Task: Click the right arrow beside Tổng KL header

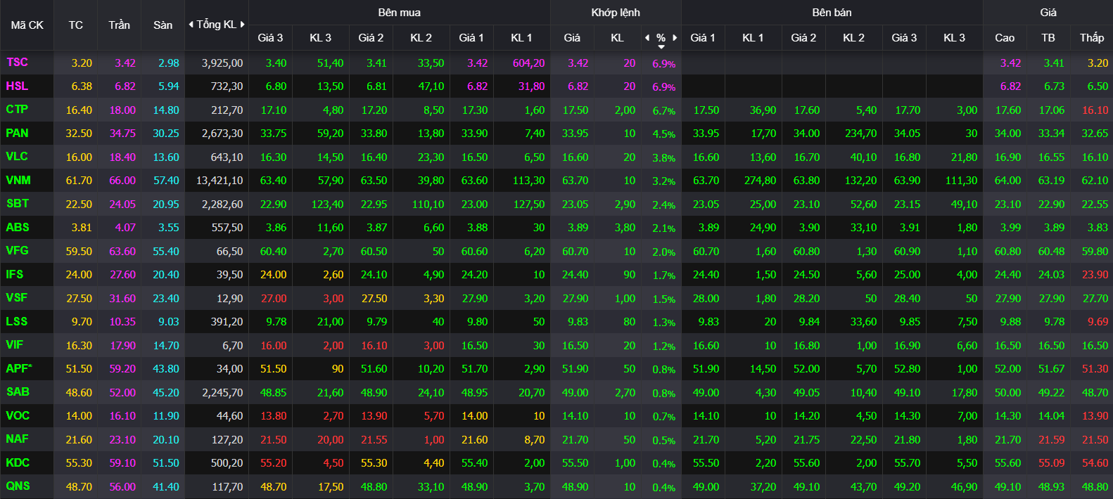Action: (243, 25)
